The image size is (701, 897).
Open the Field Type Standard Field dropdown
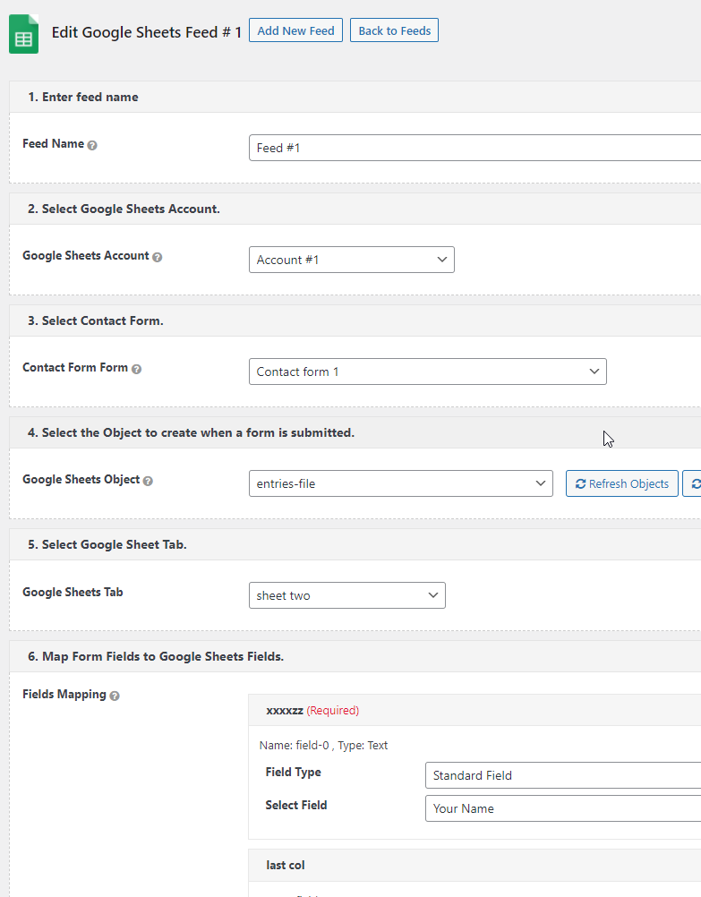(x=563, y=775)
